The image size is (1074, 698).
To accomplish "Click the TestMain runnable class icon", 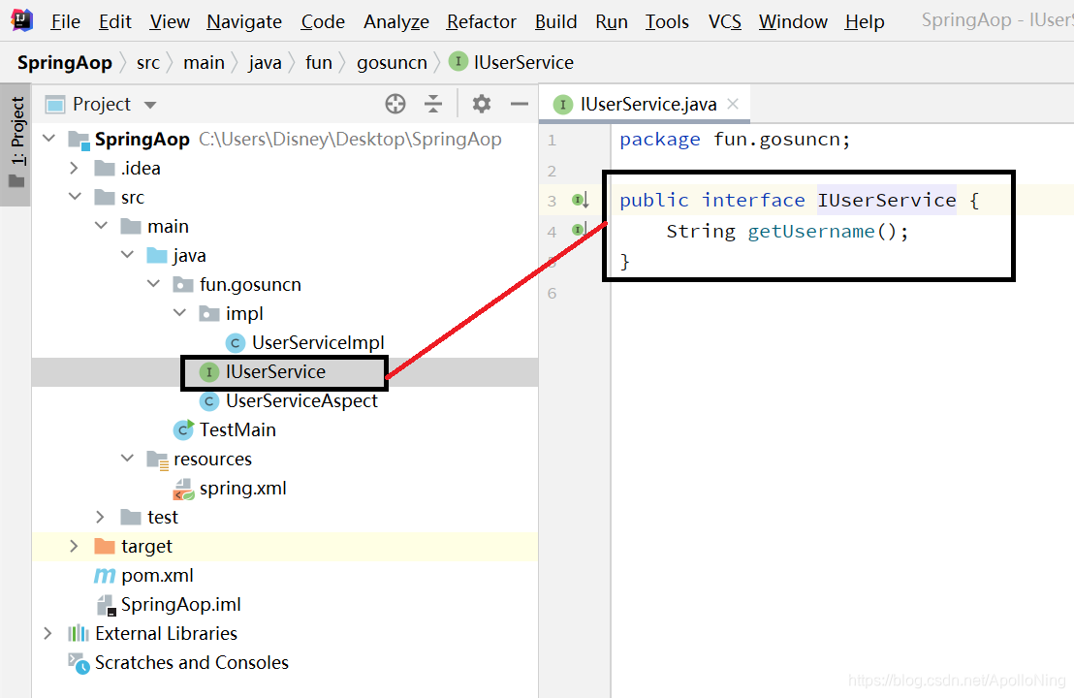I will (x=183, y=429).
